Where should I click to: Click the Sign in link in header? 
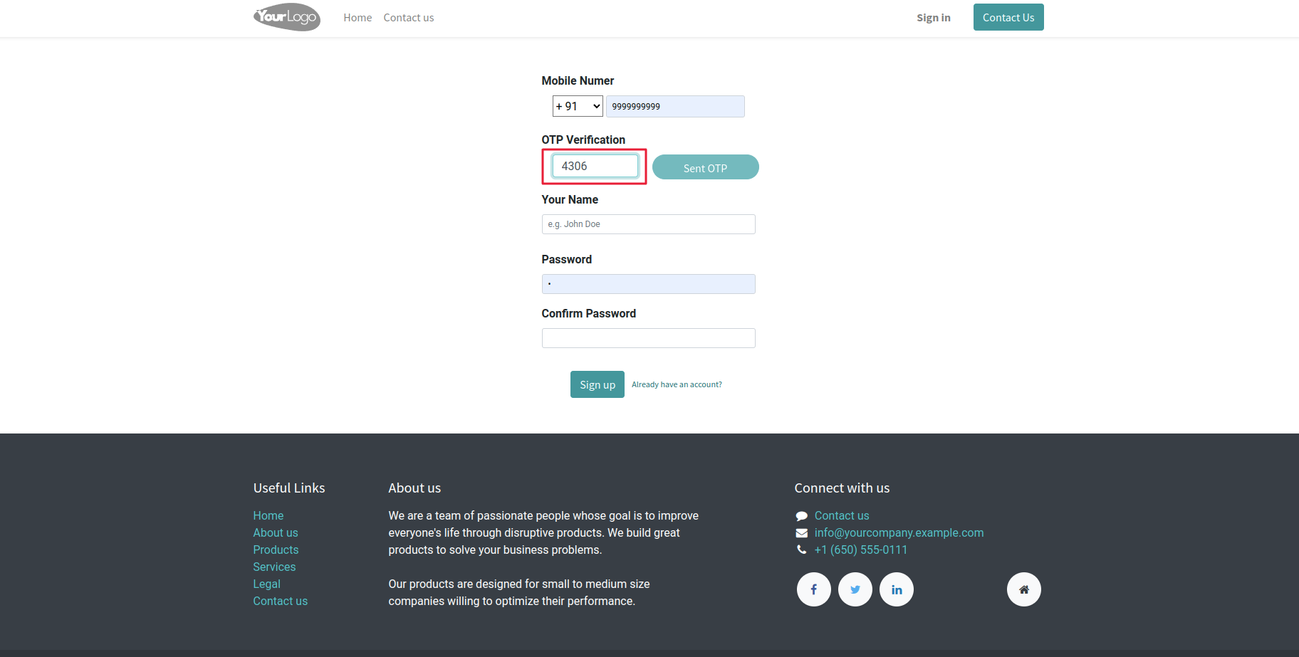934,18
